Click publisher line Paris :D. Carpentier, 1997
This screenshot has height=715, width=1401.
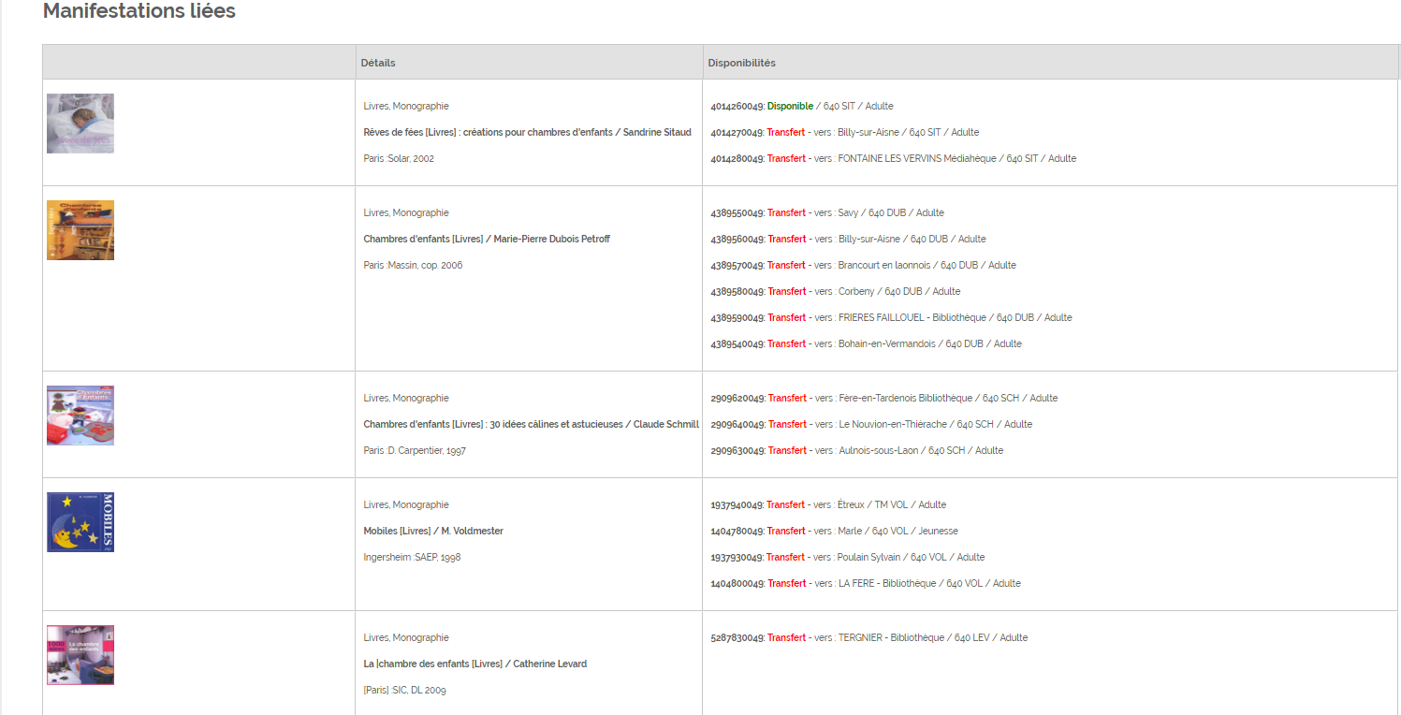(415, 450)
